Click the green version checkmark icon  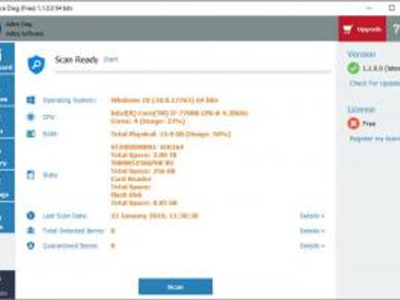click(x=354, y=68)
